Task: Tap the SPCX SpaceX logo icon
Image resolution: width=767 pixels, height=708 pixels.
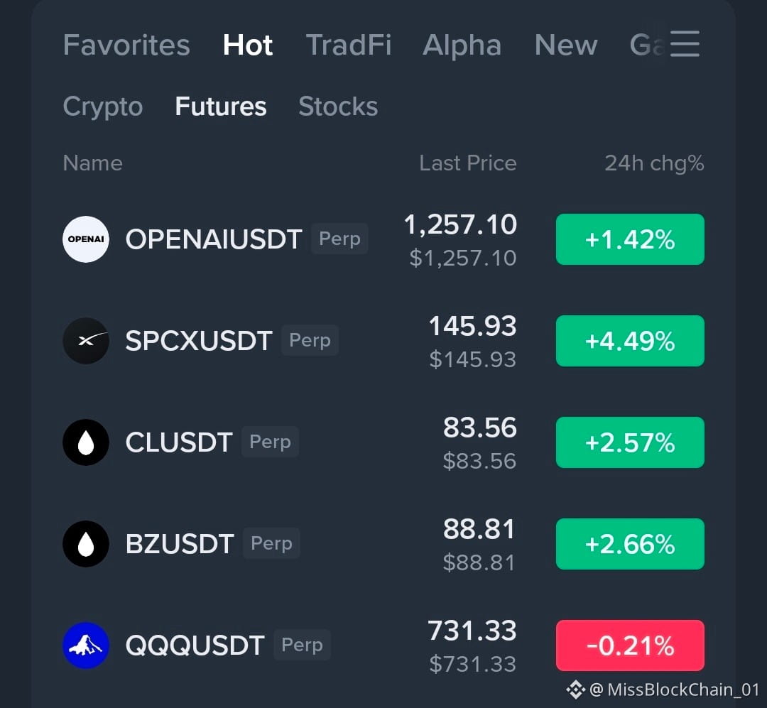Action: [86, 341]
